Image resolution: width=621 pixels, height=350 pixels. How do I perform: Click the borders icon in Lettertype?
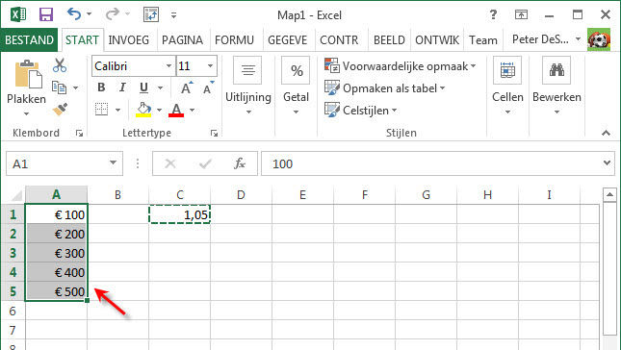(102, 110)
